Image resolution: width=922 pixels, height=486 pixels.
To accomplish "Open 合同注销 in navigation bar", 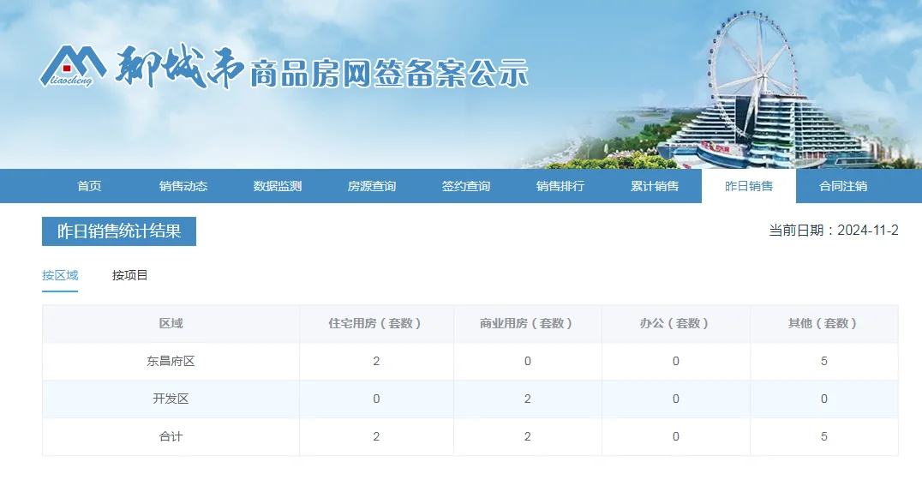I will point(843,186).
